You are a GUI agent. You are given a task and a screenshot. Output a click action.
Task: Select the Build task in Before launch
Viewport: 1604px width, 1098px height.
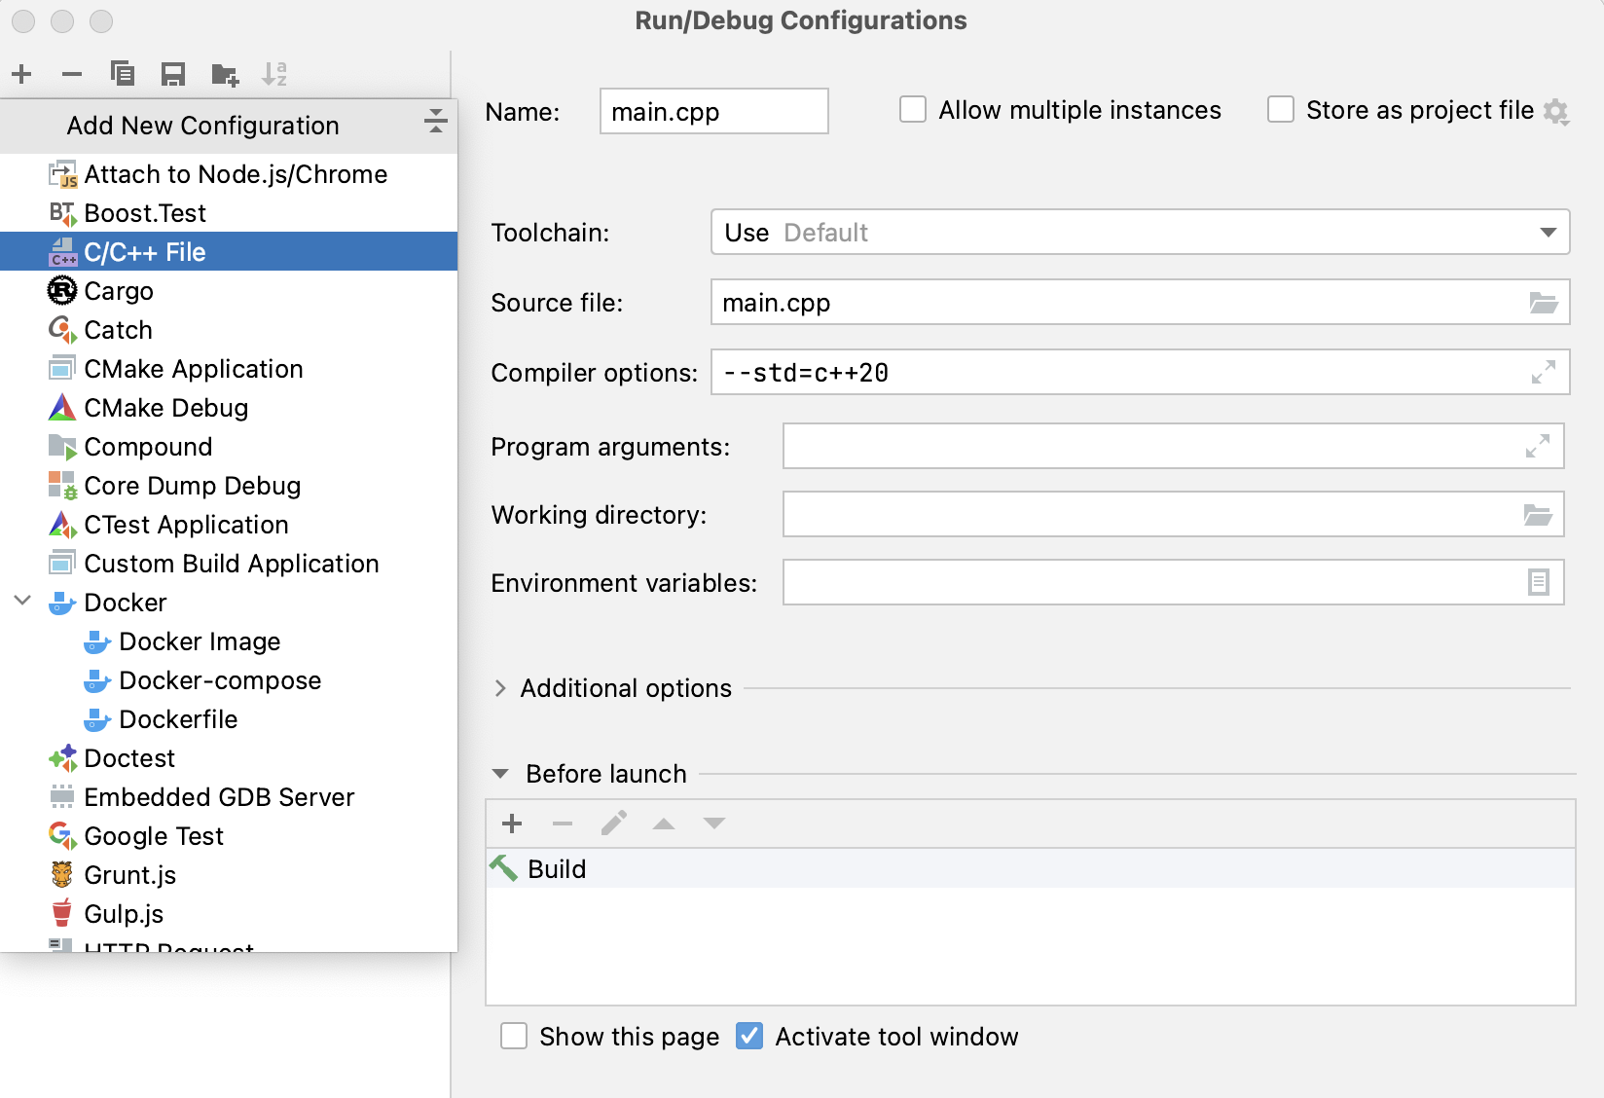pyautogui.click(x=557, y=869)
